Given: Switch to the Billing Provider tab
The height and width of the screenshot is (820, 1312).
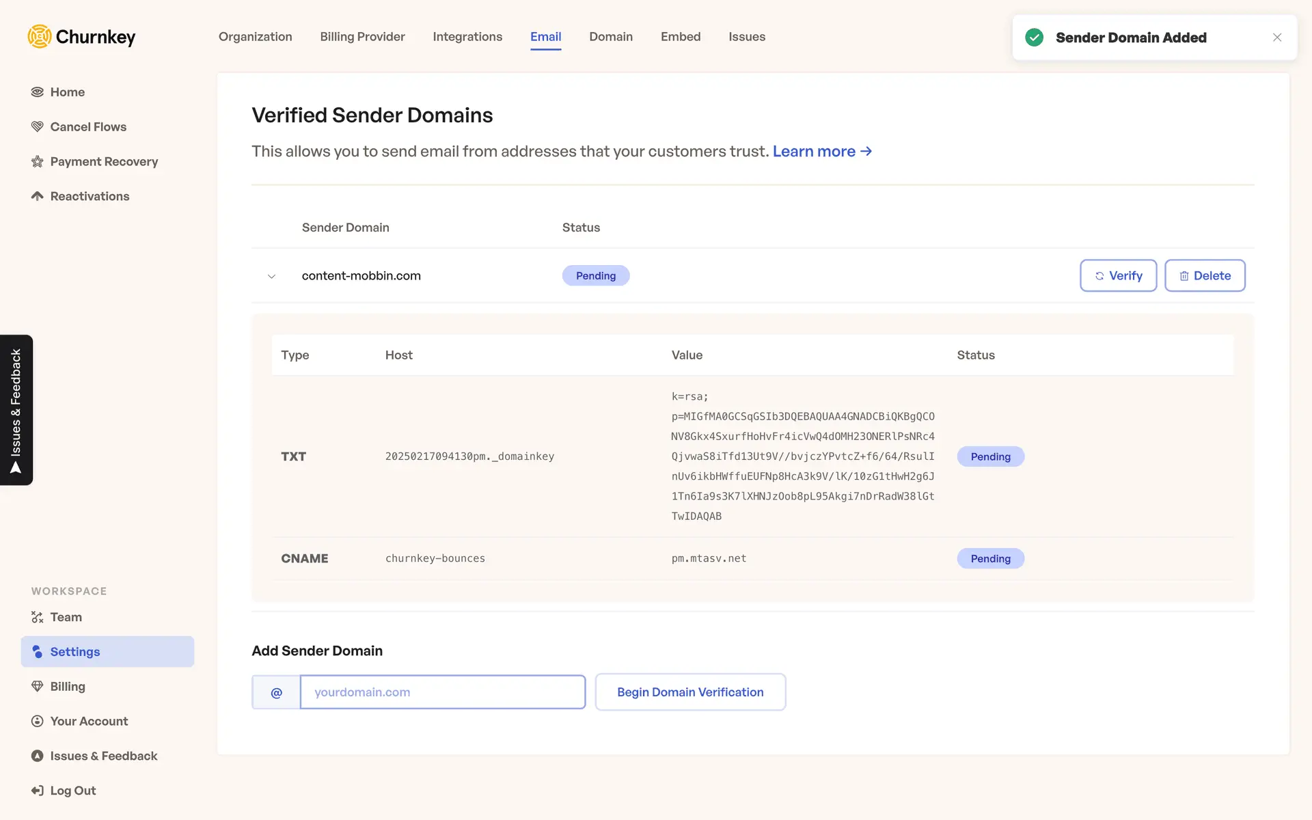Looking at the screenshot, I should (362, 37).
